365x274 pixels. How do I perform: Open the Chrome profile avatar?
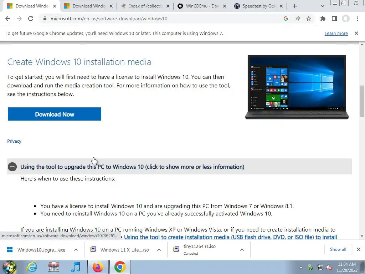click(346, 19)
